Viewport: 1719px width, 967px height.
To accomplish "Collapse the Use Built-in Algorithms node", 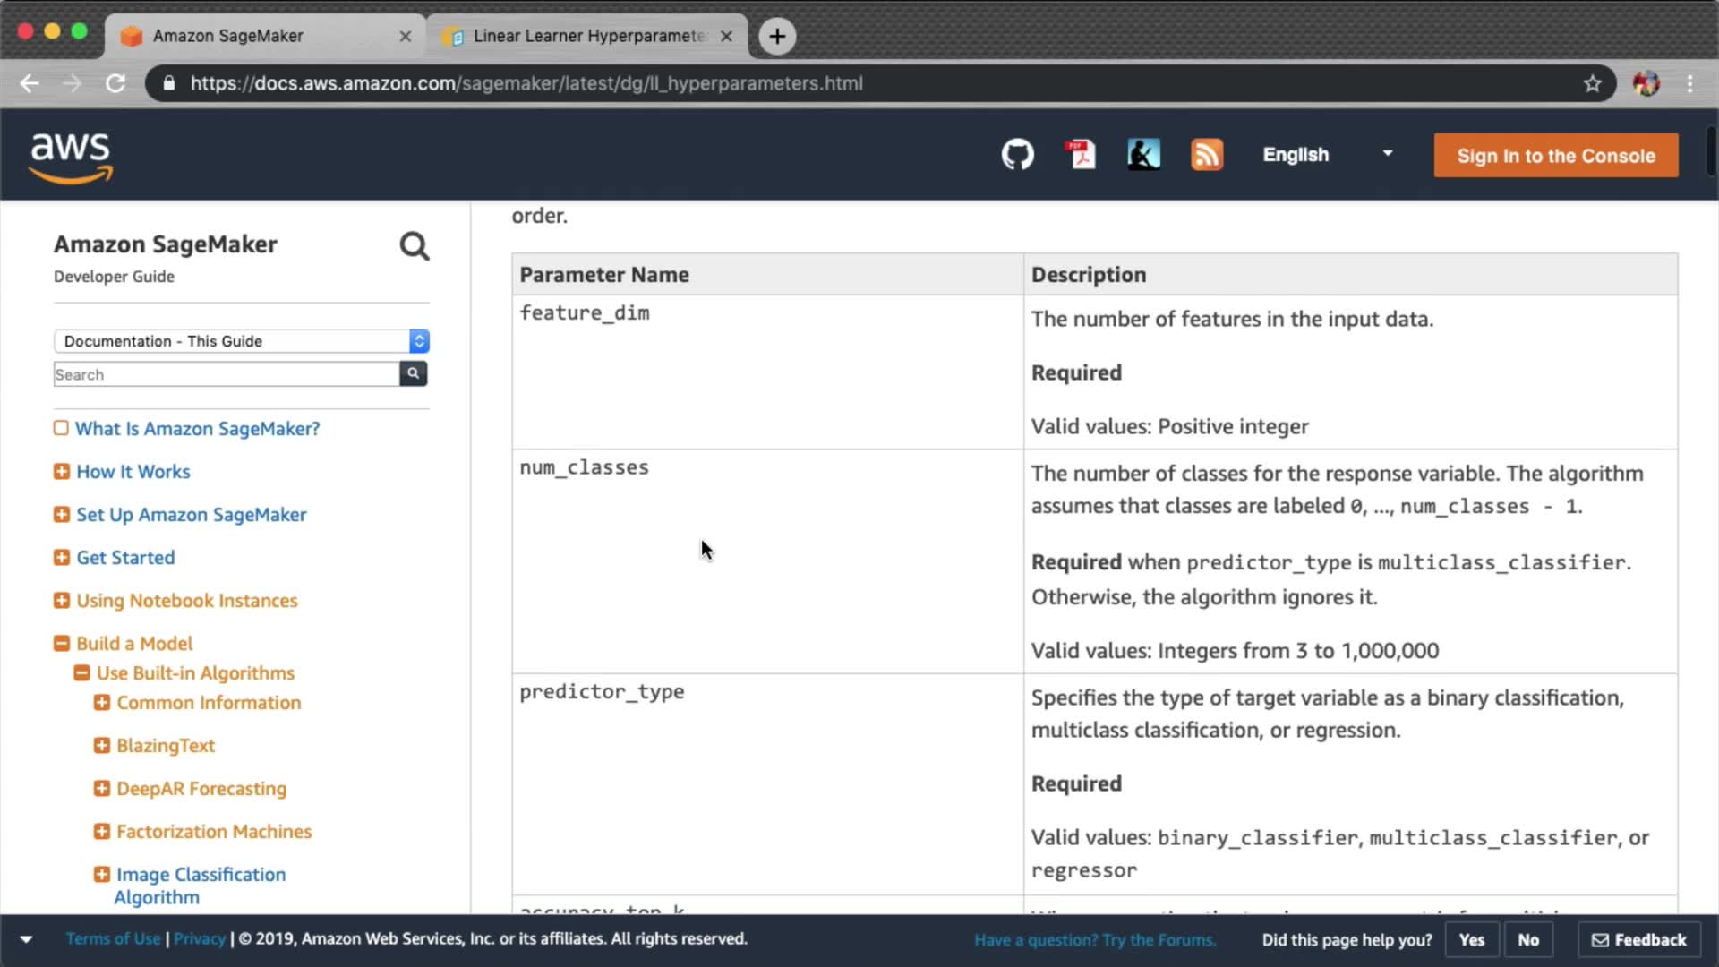I will coord(81,673).
